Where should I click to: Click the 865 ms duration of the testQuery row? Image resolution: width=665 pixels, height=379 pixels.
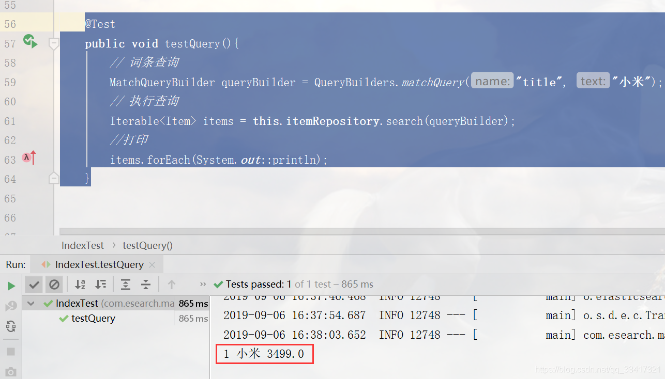(193, 319)
